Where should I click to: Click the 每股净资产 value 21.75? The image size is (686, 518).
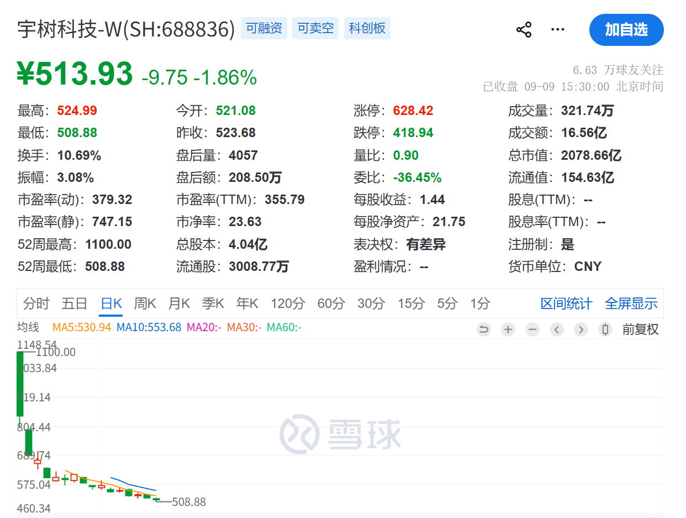point(449,222)
